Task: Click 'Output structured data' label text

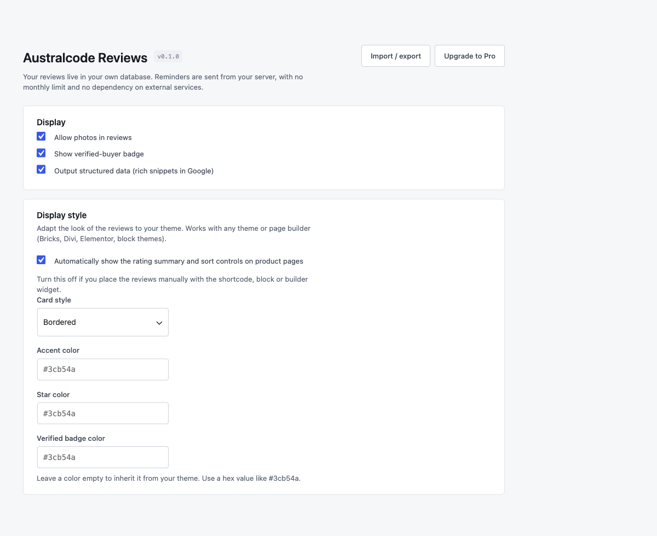Action: coord(134,171)
